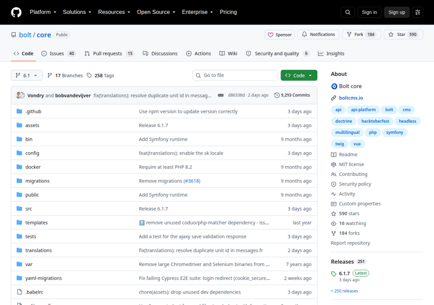
Task: Click the src folder icon
Action: pos(19,208)
